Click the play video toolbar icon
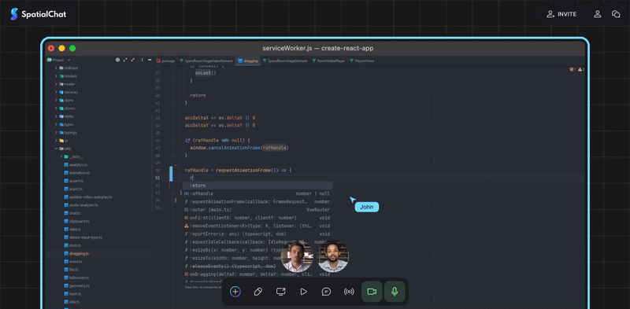This screenshot has width=630, height=309. [304, 292]
